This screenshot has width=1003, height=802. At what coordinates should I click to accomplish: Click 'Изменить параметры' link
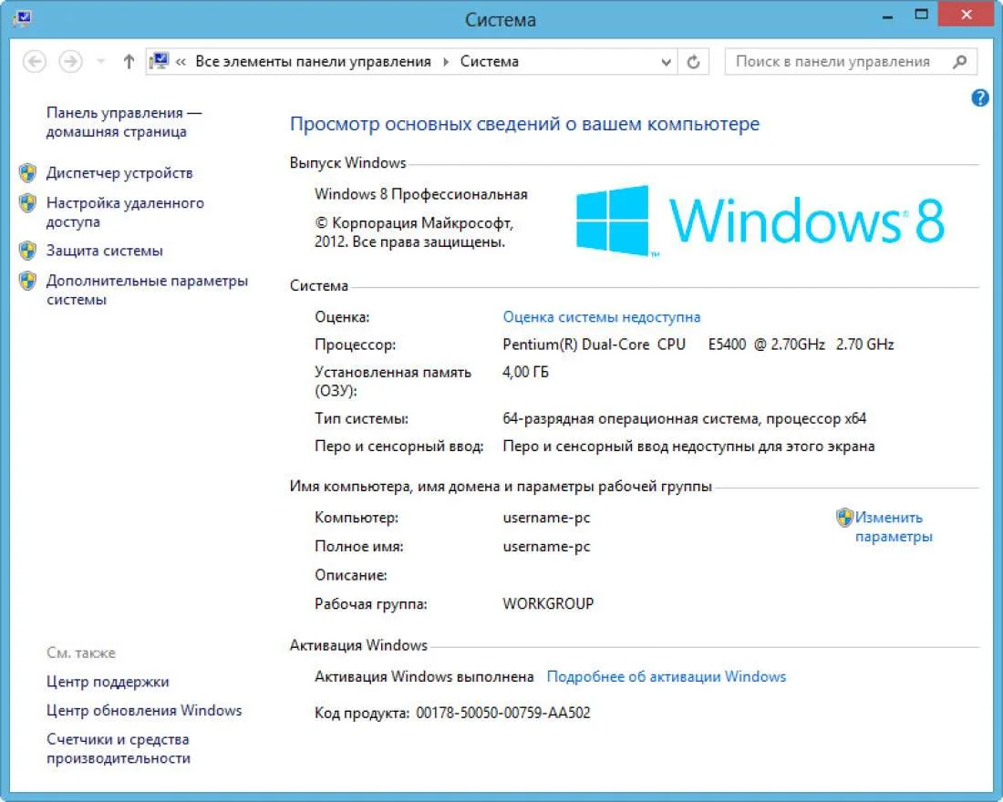[x=894, y=527]
